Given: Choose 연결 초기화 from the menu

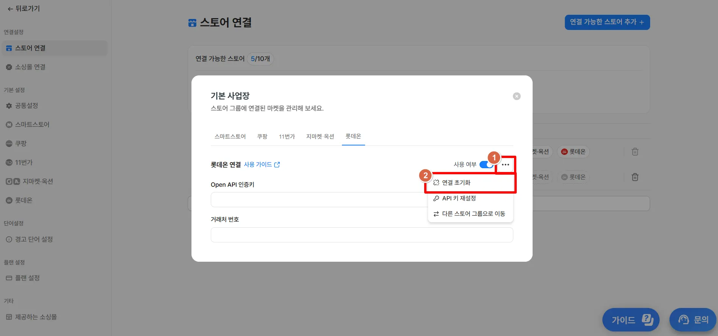Looking at the screenshot, I should tap(470, 183).
